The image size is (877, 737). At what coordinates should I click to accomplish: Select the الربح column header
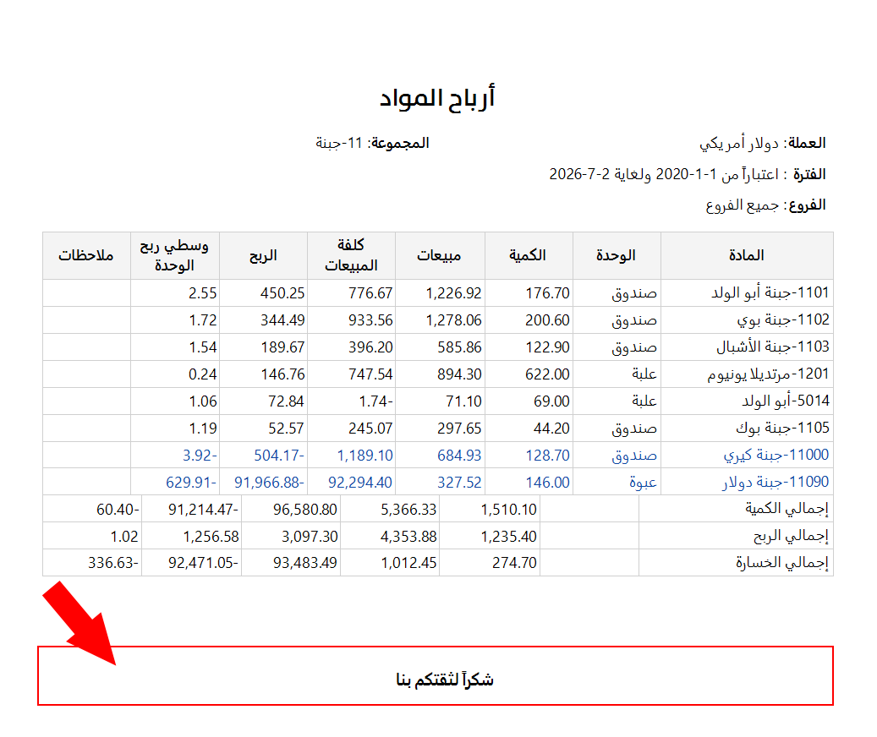coord(263,256)
